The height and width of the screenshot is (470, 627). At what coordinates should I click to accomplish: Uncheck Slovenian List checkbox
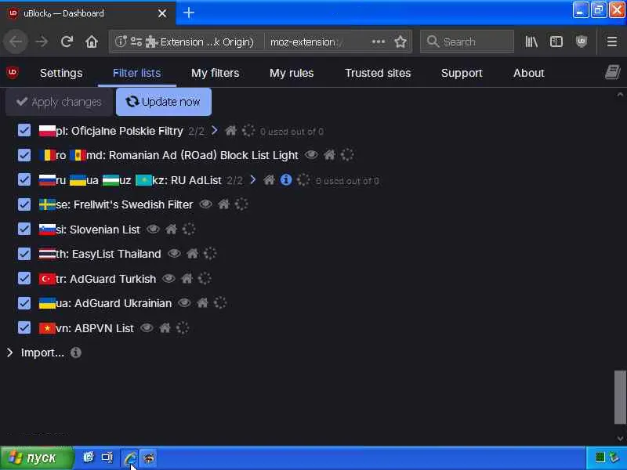point(24,229)
